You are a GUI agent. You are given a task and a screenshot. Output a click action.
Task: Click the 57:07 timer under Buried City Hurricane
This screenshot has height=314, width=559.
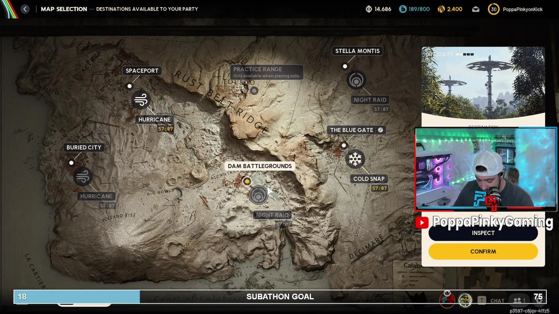tap(107, 206)
